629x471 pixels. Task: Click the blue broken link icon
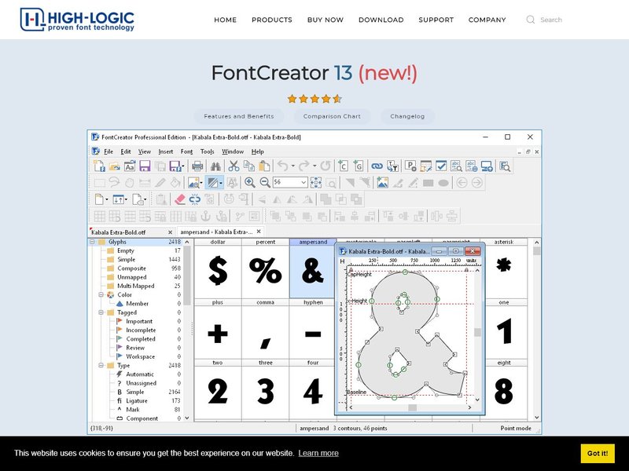195,199
